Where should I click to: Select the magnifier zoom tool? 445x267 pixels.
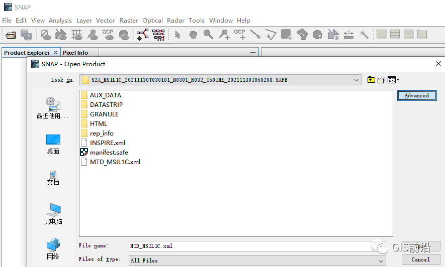pos(208,35)
